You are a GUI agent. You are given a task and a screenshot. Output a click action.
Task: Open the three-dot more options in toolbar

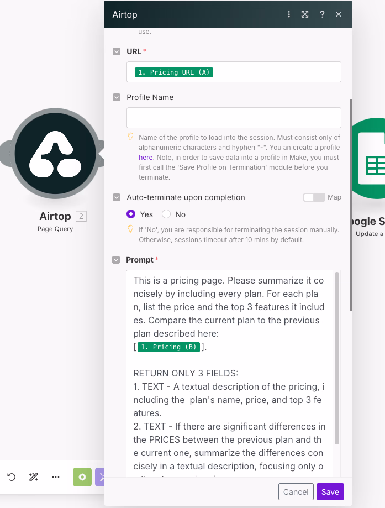(x=56, y=477)
